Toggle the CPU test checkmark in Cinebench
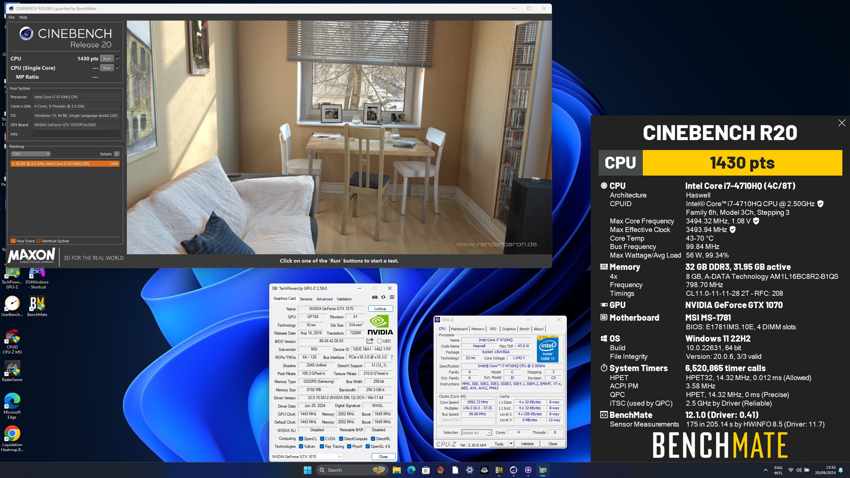The height and width of the screenshot is (478, 850). point(118,58)
